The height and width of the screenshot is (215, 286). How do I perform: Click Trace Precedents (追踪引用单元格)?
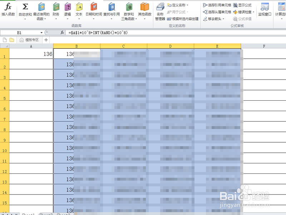click(217, 5)
